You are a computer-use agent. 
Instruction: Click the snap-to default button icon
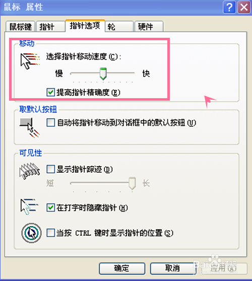click(x=30, y=127)
